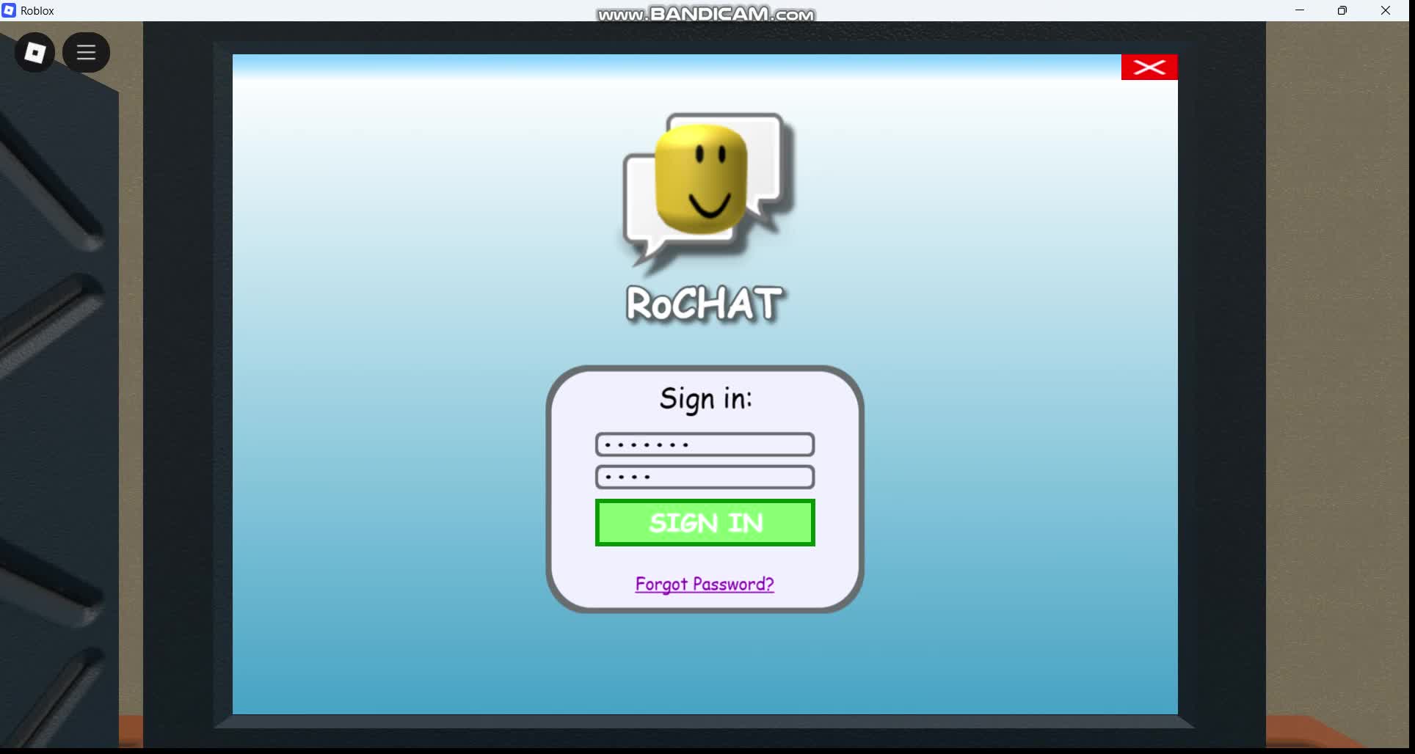Minimize the Roblox window
Screen dimensions: 1415x754
click(1300, 10)
